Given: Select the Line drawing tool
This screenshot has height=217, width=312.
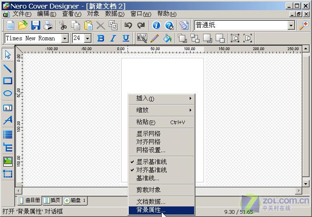Looking at the screenshot, I should coord(8,68).
